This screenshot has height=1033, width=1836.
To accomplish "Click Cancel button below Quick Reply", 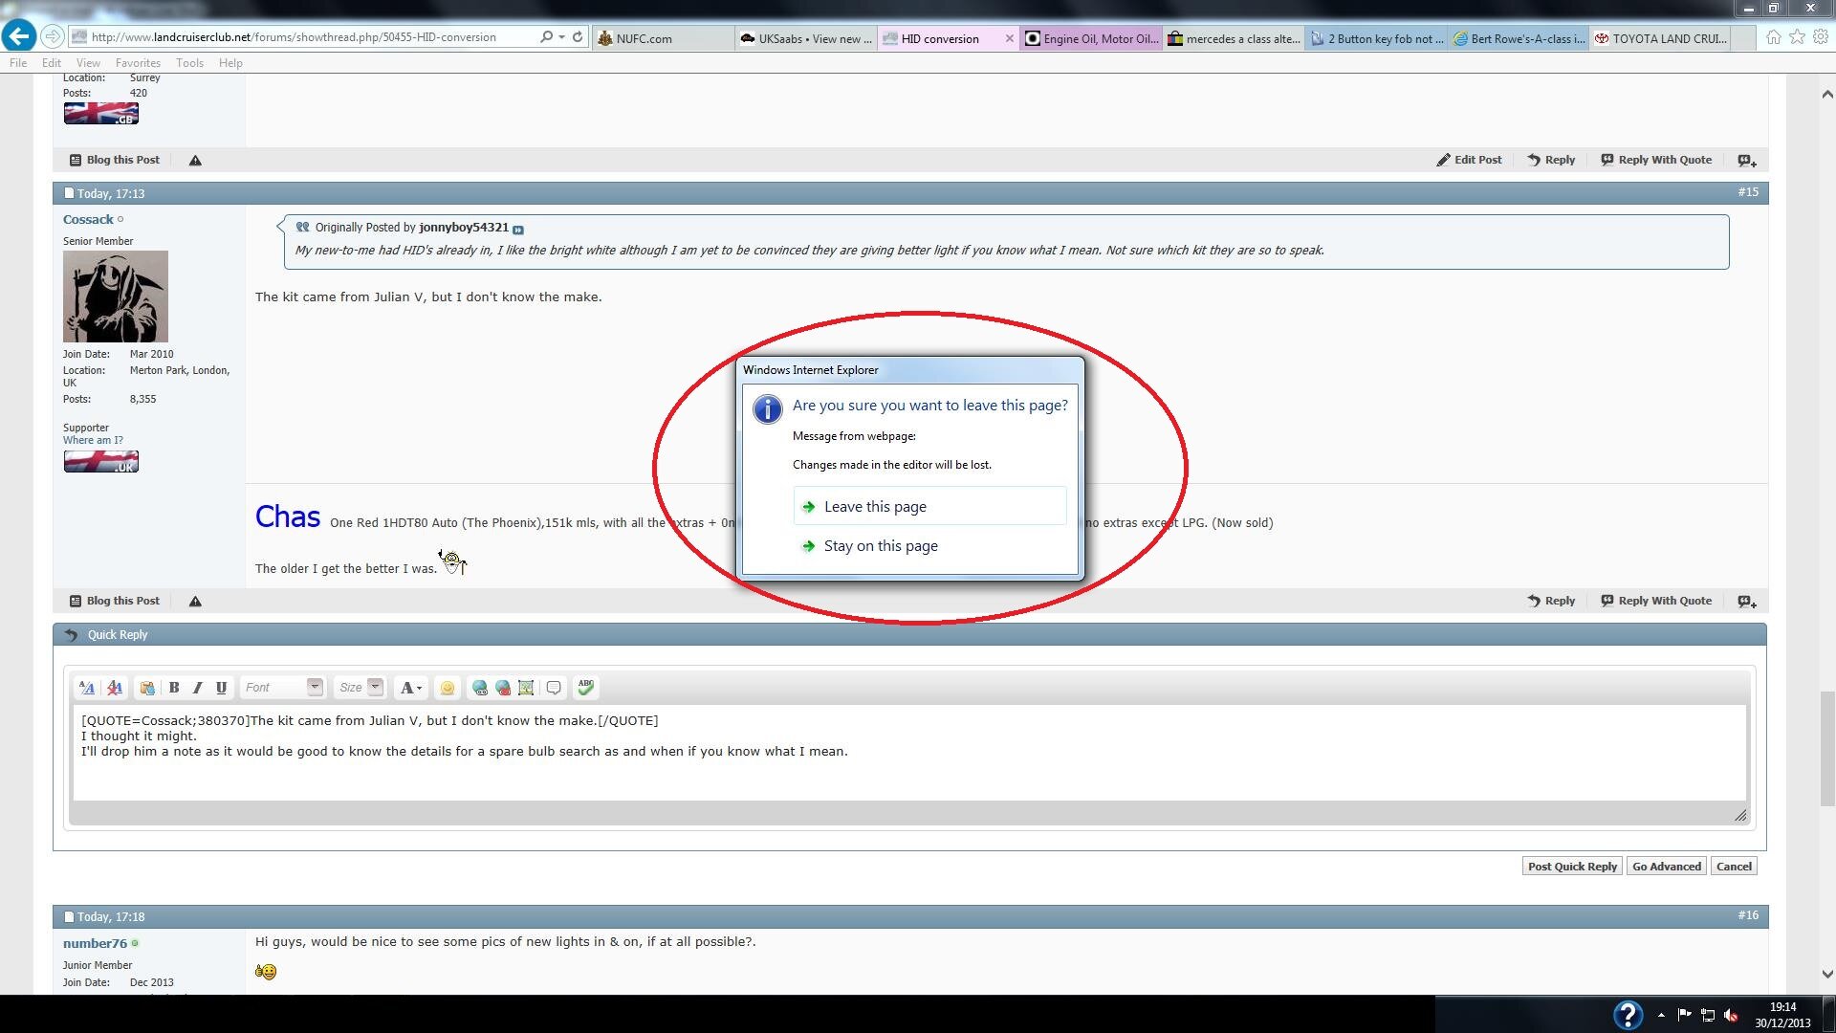I will (x=1734, y=867).
